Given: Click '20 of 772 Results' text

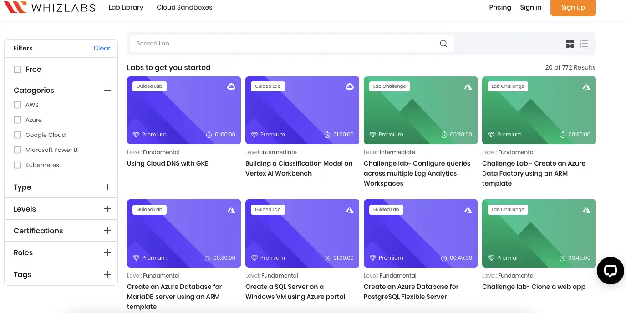Looking at the screenshot, I should tap(570, 67).
